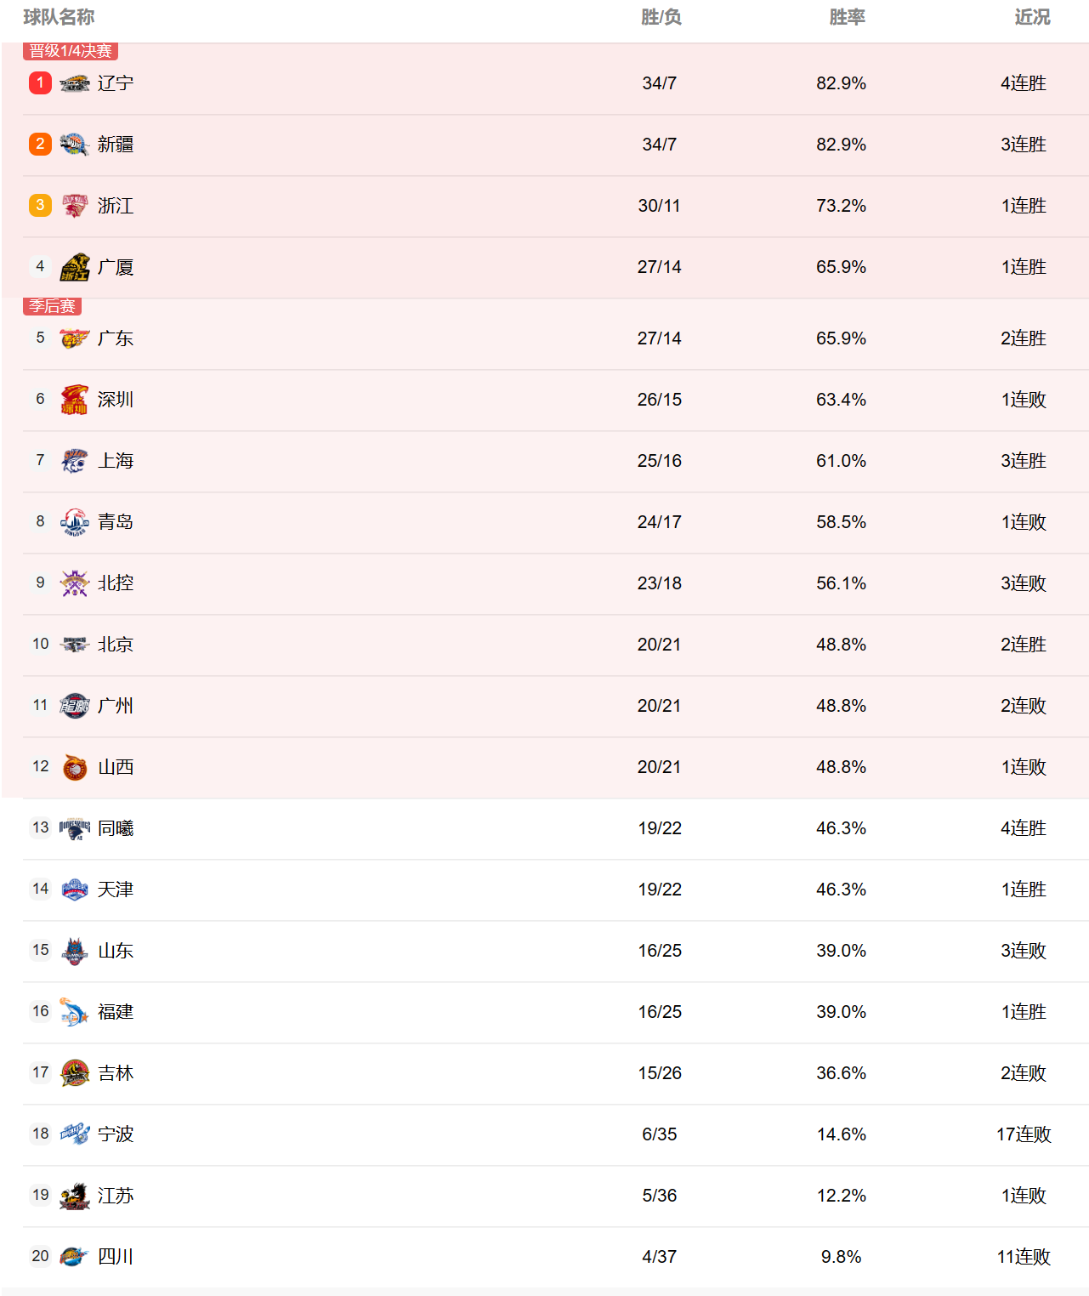
Task: Click the Zhejiang (浙江) team logo
Action: pos(75,206)
